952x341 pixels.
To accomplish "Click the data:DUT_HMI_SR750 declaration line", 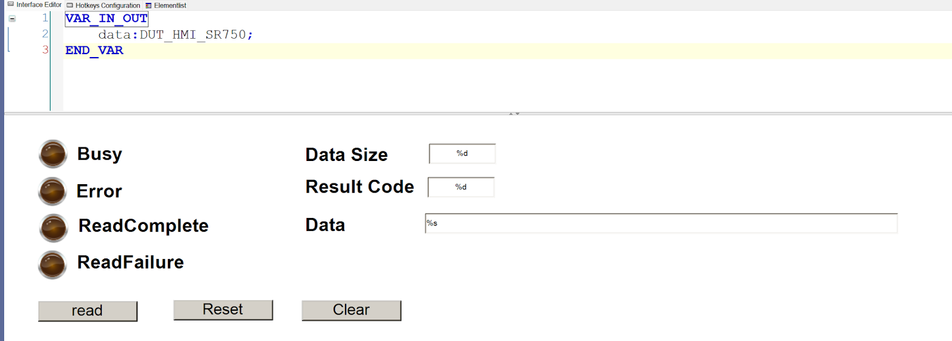I will (x=176, y=34).
